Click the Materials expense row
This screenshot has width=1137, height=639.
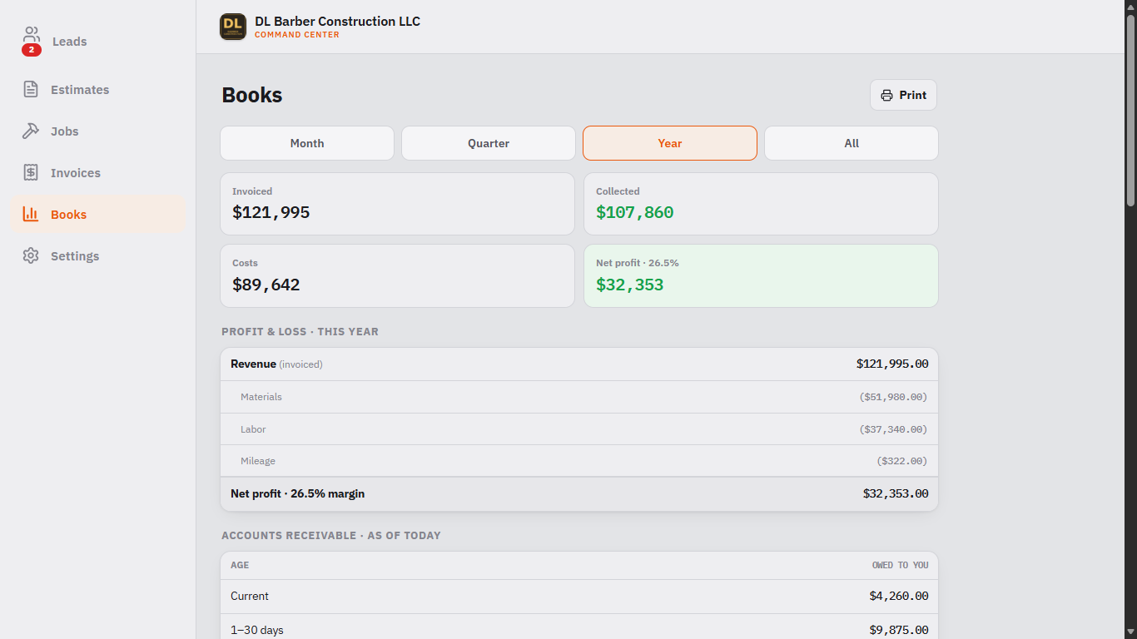pyautogui.click(x=579, y=397)
